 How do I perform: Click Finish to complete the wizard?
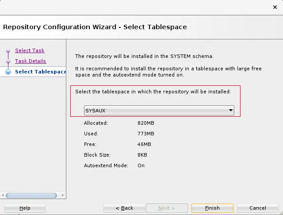pyautogui.click(x=212, y=208)
